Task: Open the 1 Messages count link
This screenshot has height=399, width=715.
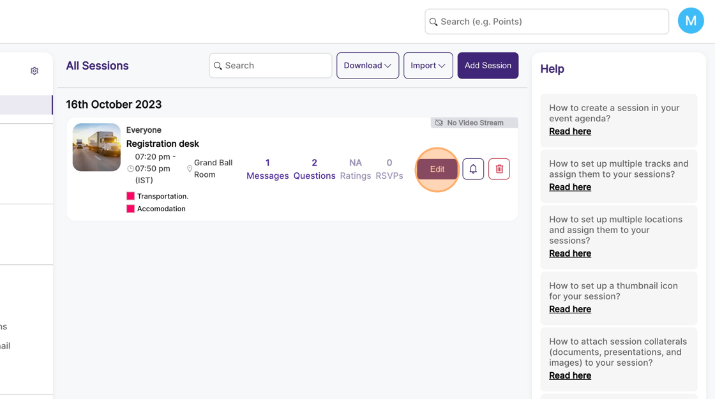Action: 267,169
